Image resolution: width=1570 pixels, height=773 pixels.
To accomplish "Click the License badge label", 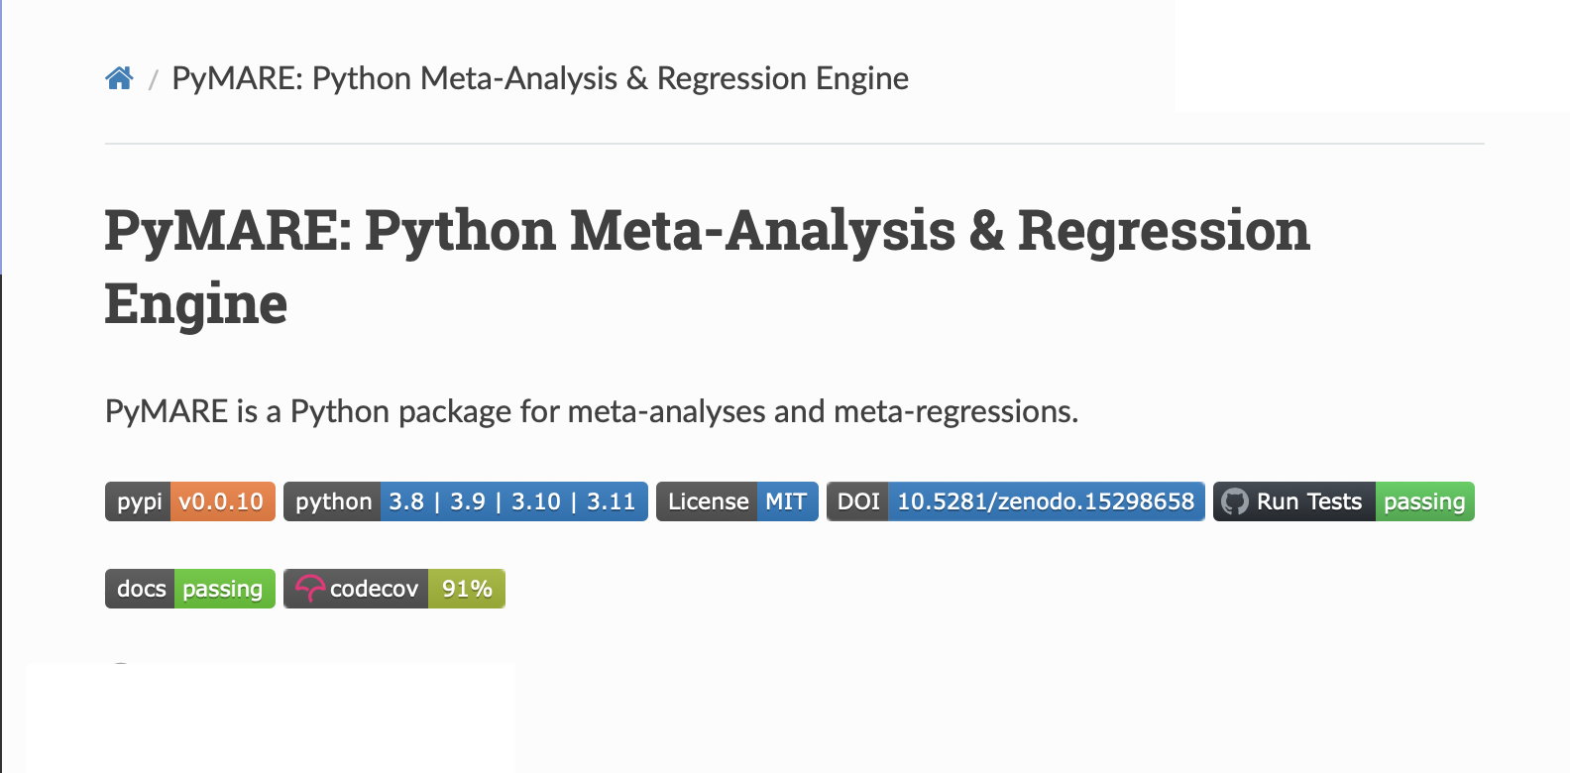I will pos(708,501).
